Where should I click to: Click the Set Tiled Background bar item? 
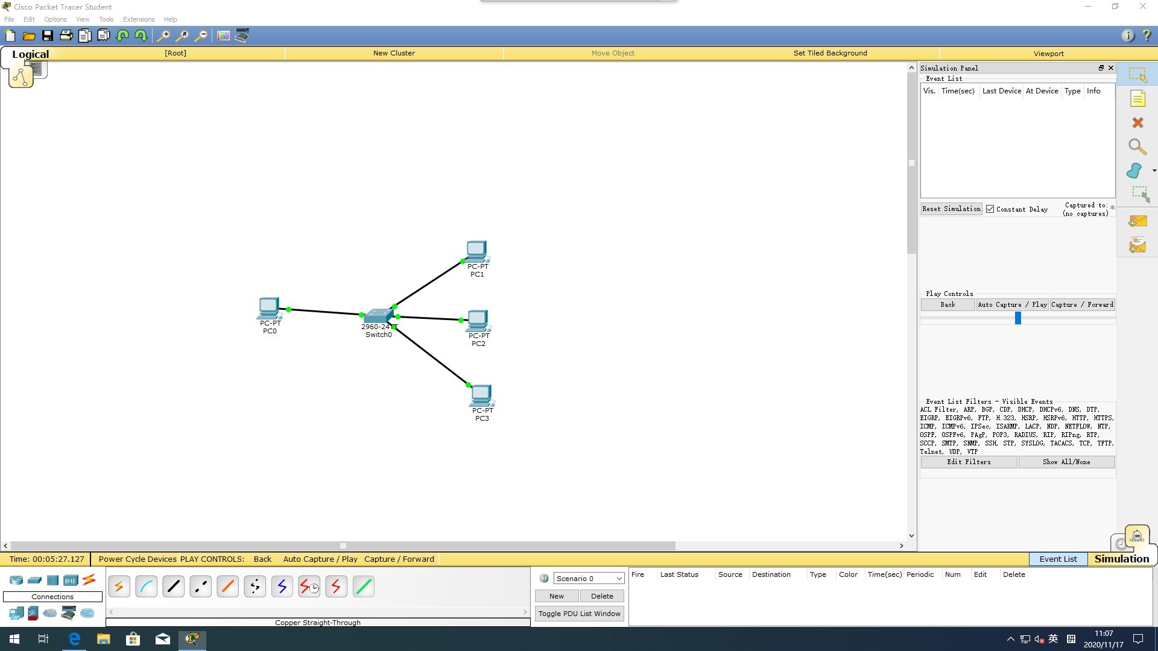[830, 53]
